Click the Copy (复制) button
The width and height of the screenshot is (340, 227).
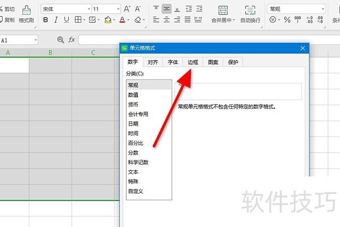7,20
